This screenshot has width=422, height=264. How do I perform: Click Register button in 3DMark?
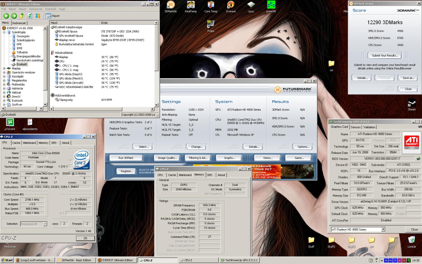coord(127,171)
